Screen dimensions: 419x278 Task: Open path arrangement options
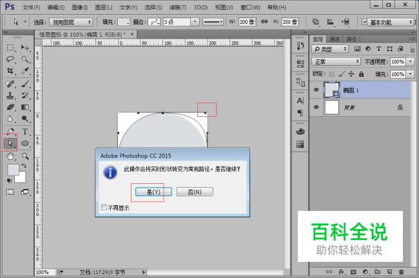pos(346,22)
